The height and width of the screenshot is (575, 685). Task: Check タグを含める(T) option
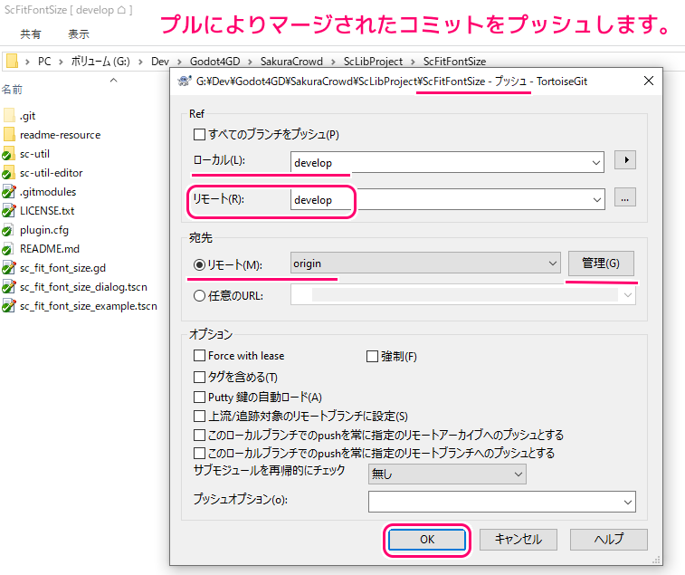[x=199, y=377]
